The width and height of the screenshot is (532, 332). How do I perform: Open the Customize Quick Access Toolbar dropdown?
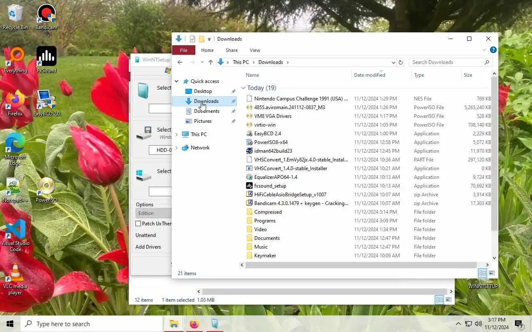point(209,39)
